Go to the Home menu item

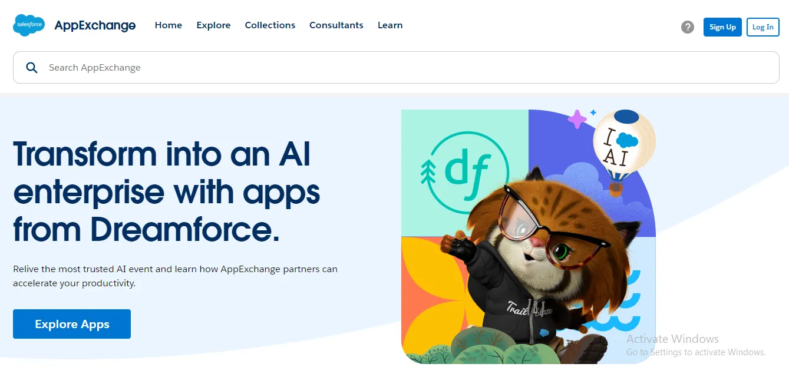169,25
